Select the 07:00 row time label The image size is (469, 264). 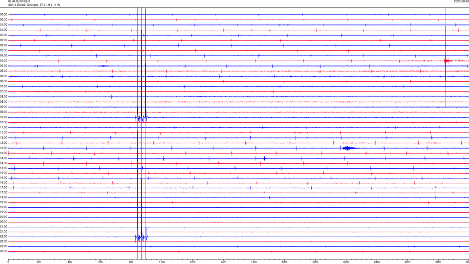(3, 86)
